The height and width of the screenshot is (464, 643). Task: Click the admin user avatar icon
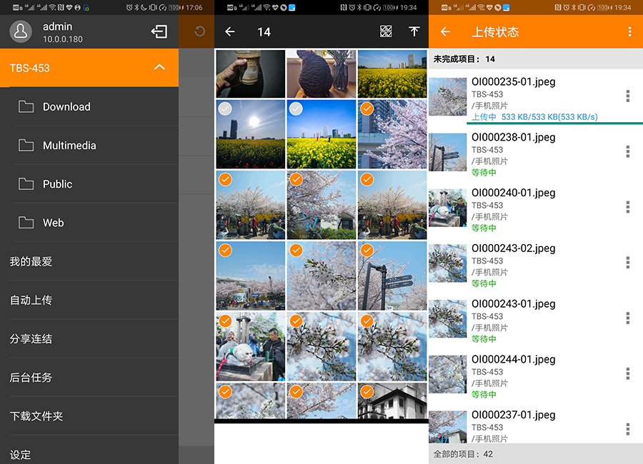tap(21, 32)
